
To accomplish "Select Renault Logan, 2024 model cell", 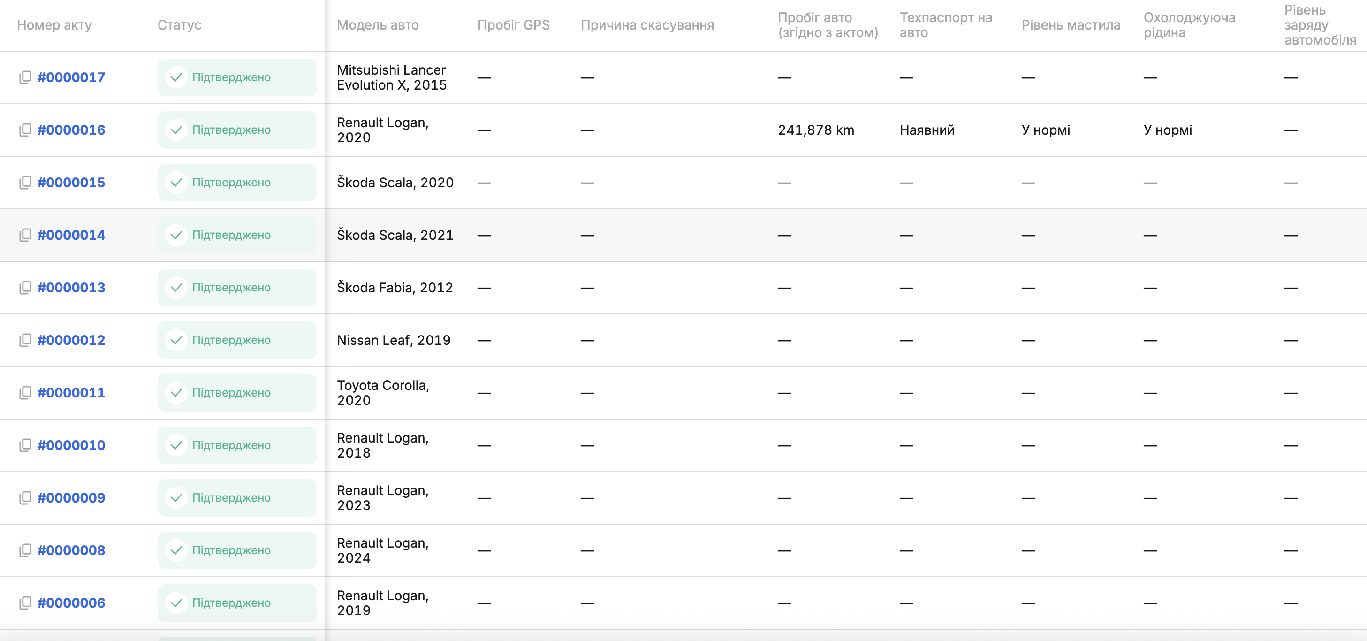I will coord(383,550).
